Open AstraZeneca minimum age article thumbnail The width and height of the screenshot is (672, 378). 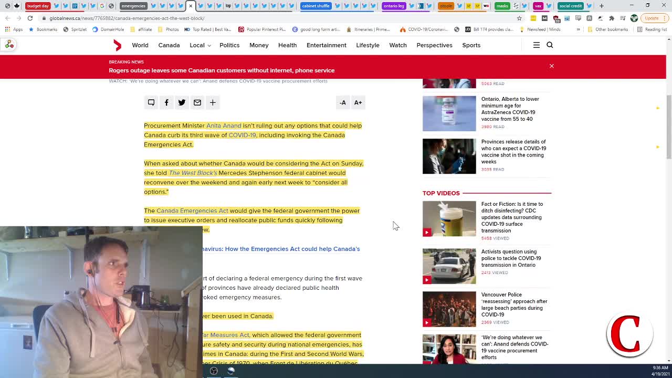click(449, 113)
